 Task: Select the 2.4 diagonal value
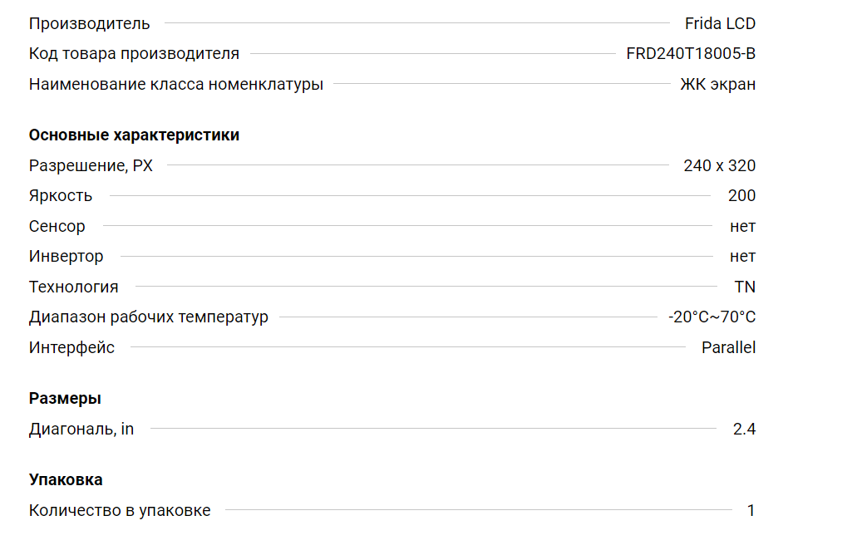coord(744,429)
